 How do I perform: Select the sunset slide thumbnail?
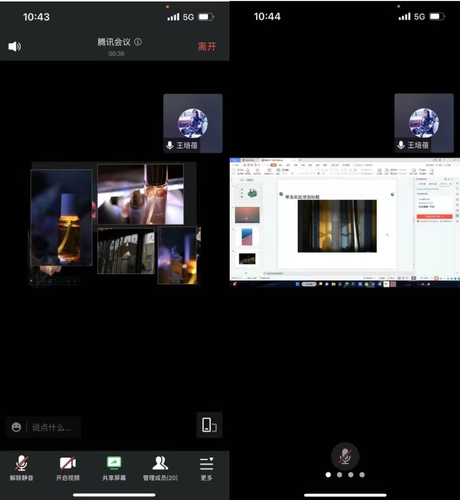click(x=247, y=214)
